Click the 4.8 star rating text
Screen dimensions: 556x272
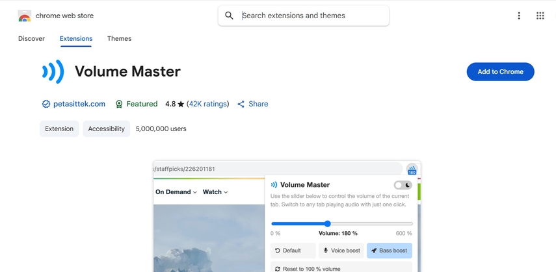pos(175,104)
